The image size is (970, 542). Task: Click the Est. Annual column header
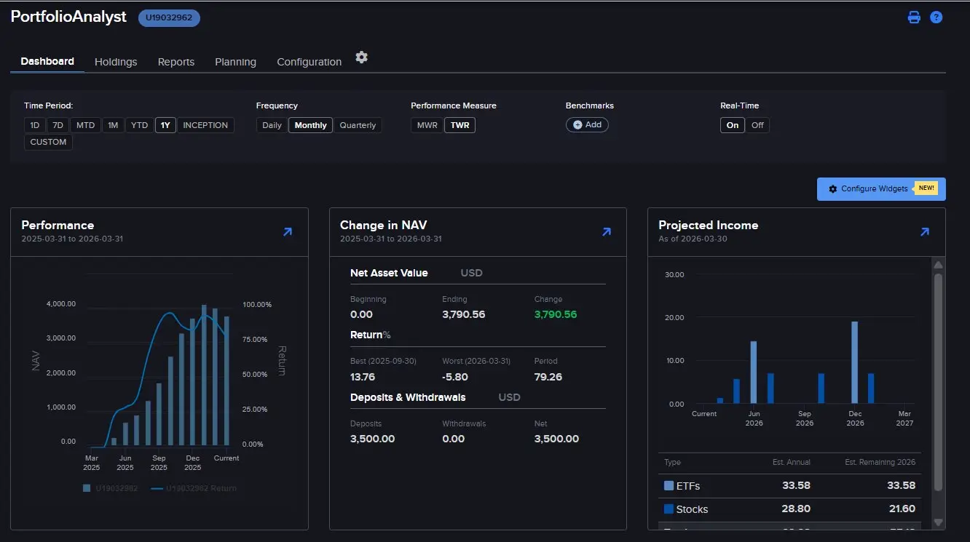click(792, 462)
